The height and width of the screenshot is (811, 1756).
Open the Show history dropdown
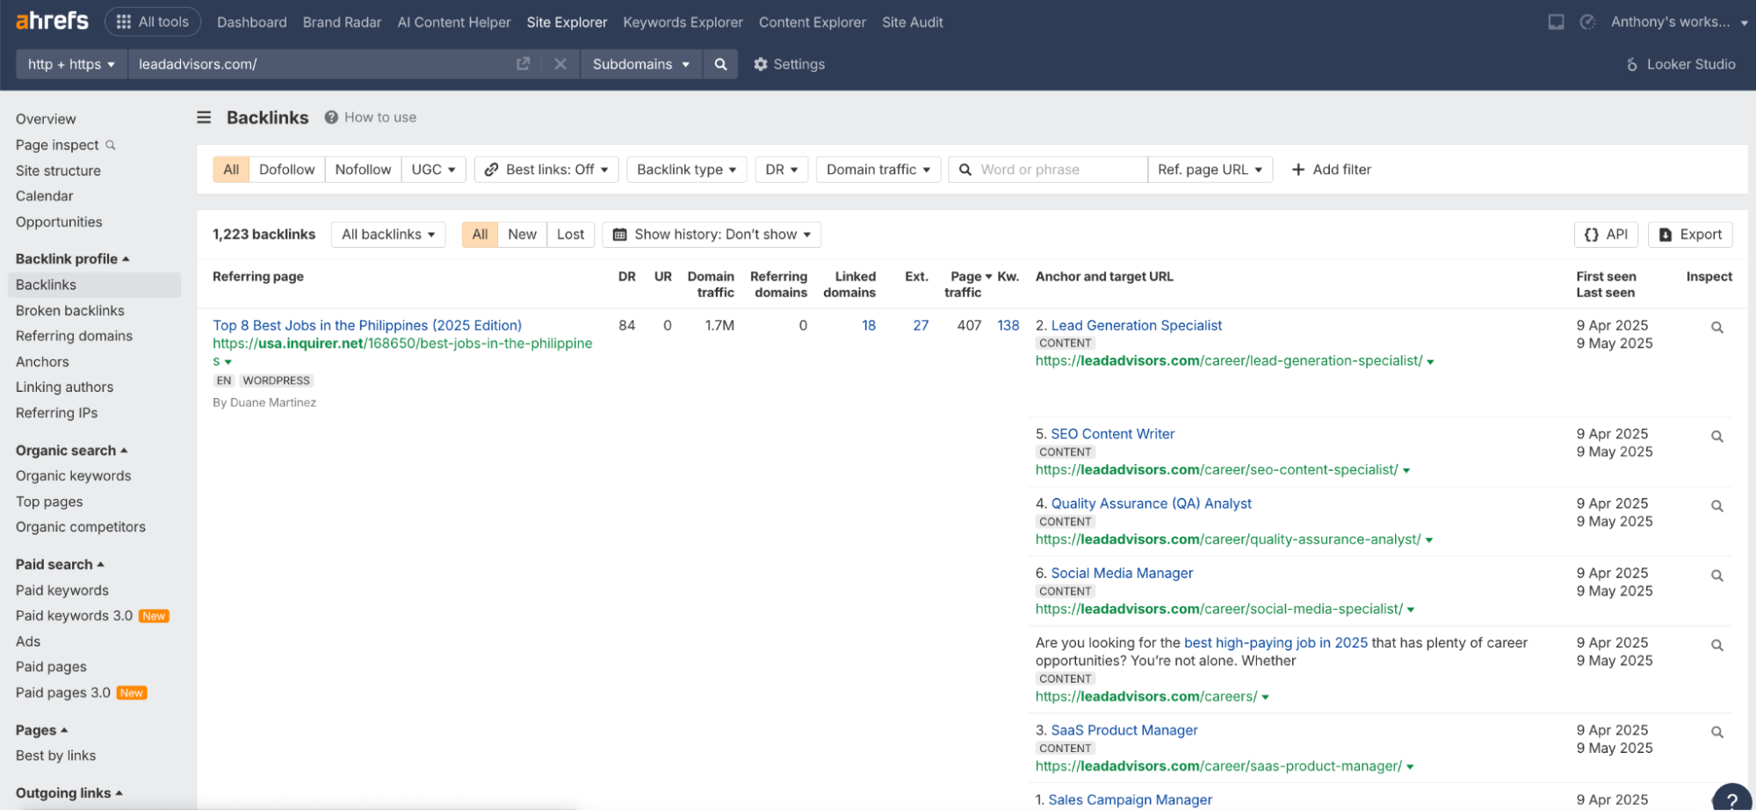click(x=712, y=235)
